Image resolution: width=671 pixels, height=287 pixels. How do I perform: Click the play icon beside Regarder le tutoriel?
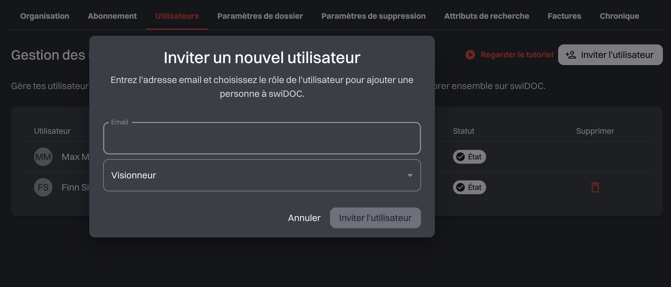470,55
